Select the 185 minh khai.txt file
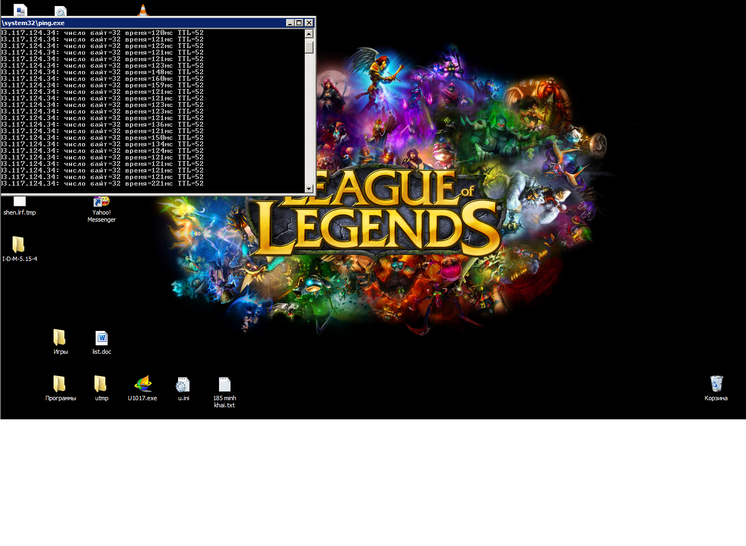 pos(224,392)
